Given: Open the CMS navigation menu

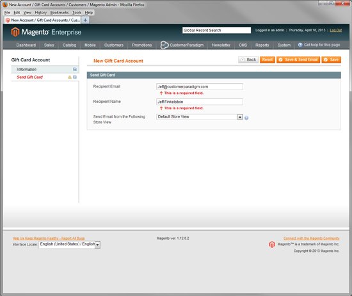Looking at the screenshot, I should (x=243, y=45).
